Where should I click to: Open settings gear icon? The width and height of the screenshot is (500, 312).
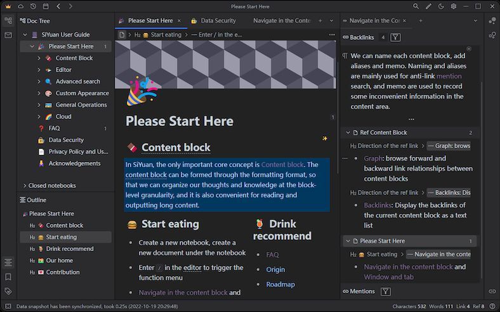[454, 6]
